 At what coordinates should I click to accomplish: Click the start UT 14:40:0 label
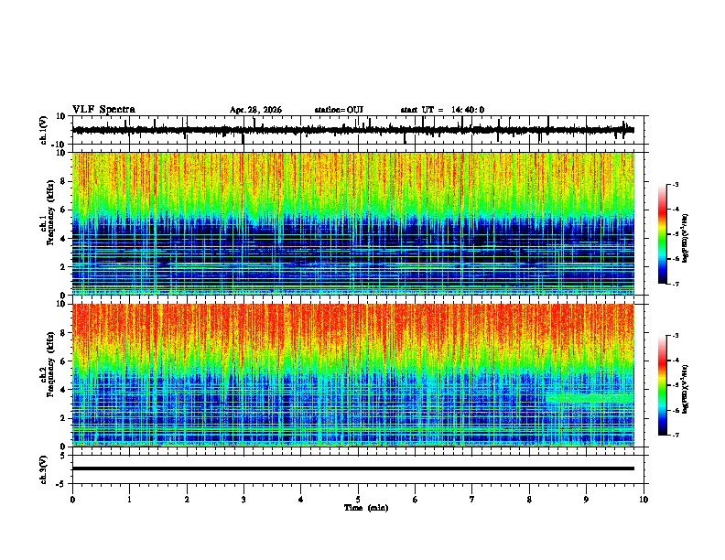pyautogui.click(x=442, y=110)
